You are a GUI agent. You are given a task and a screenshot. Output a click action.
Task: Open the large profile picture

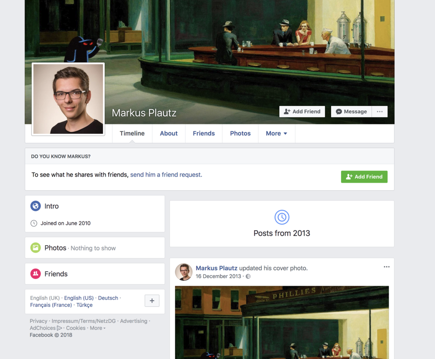pyautogui.click(x=68, y=99)
